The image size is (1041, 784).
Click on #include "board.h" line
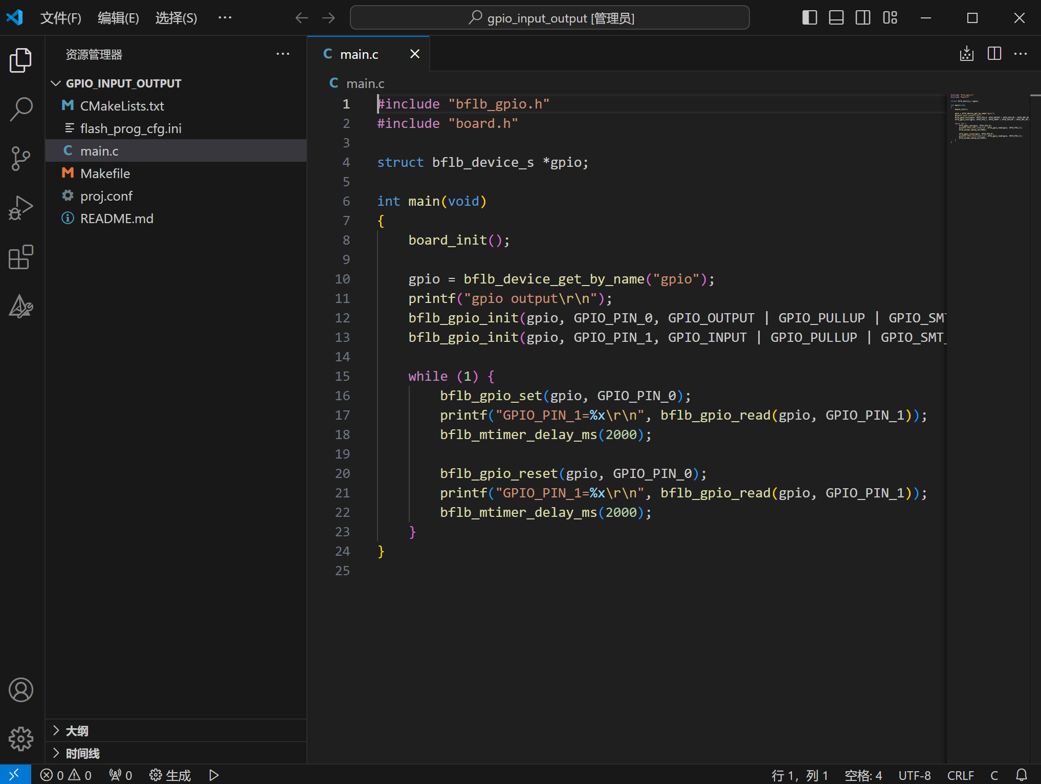[447, 123]
